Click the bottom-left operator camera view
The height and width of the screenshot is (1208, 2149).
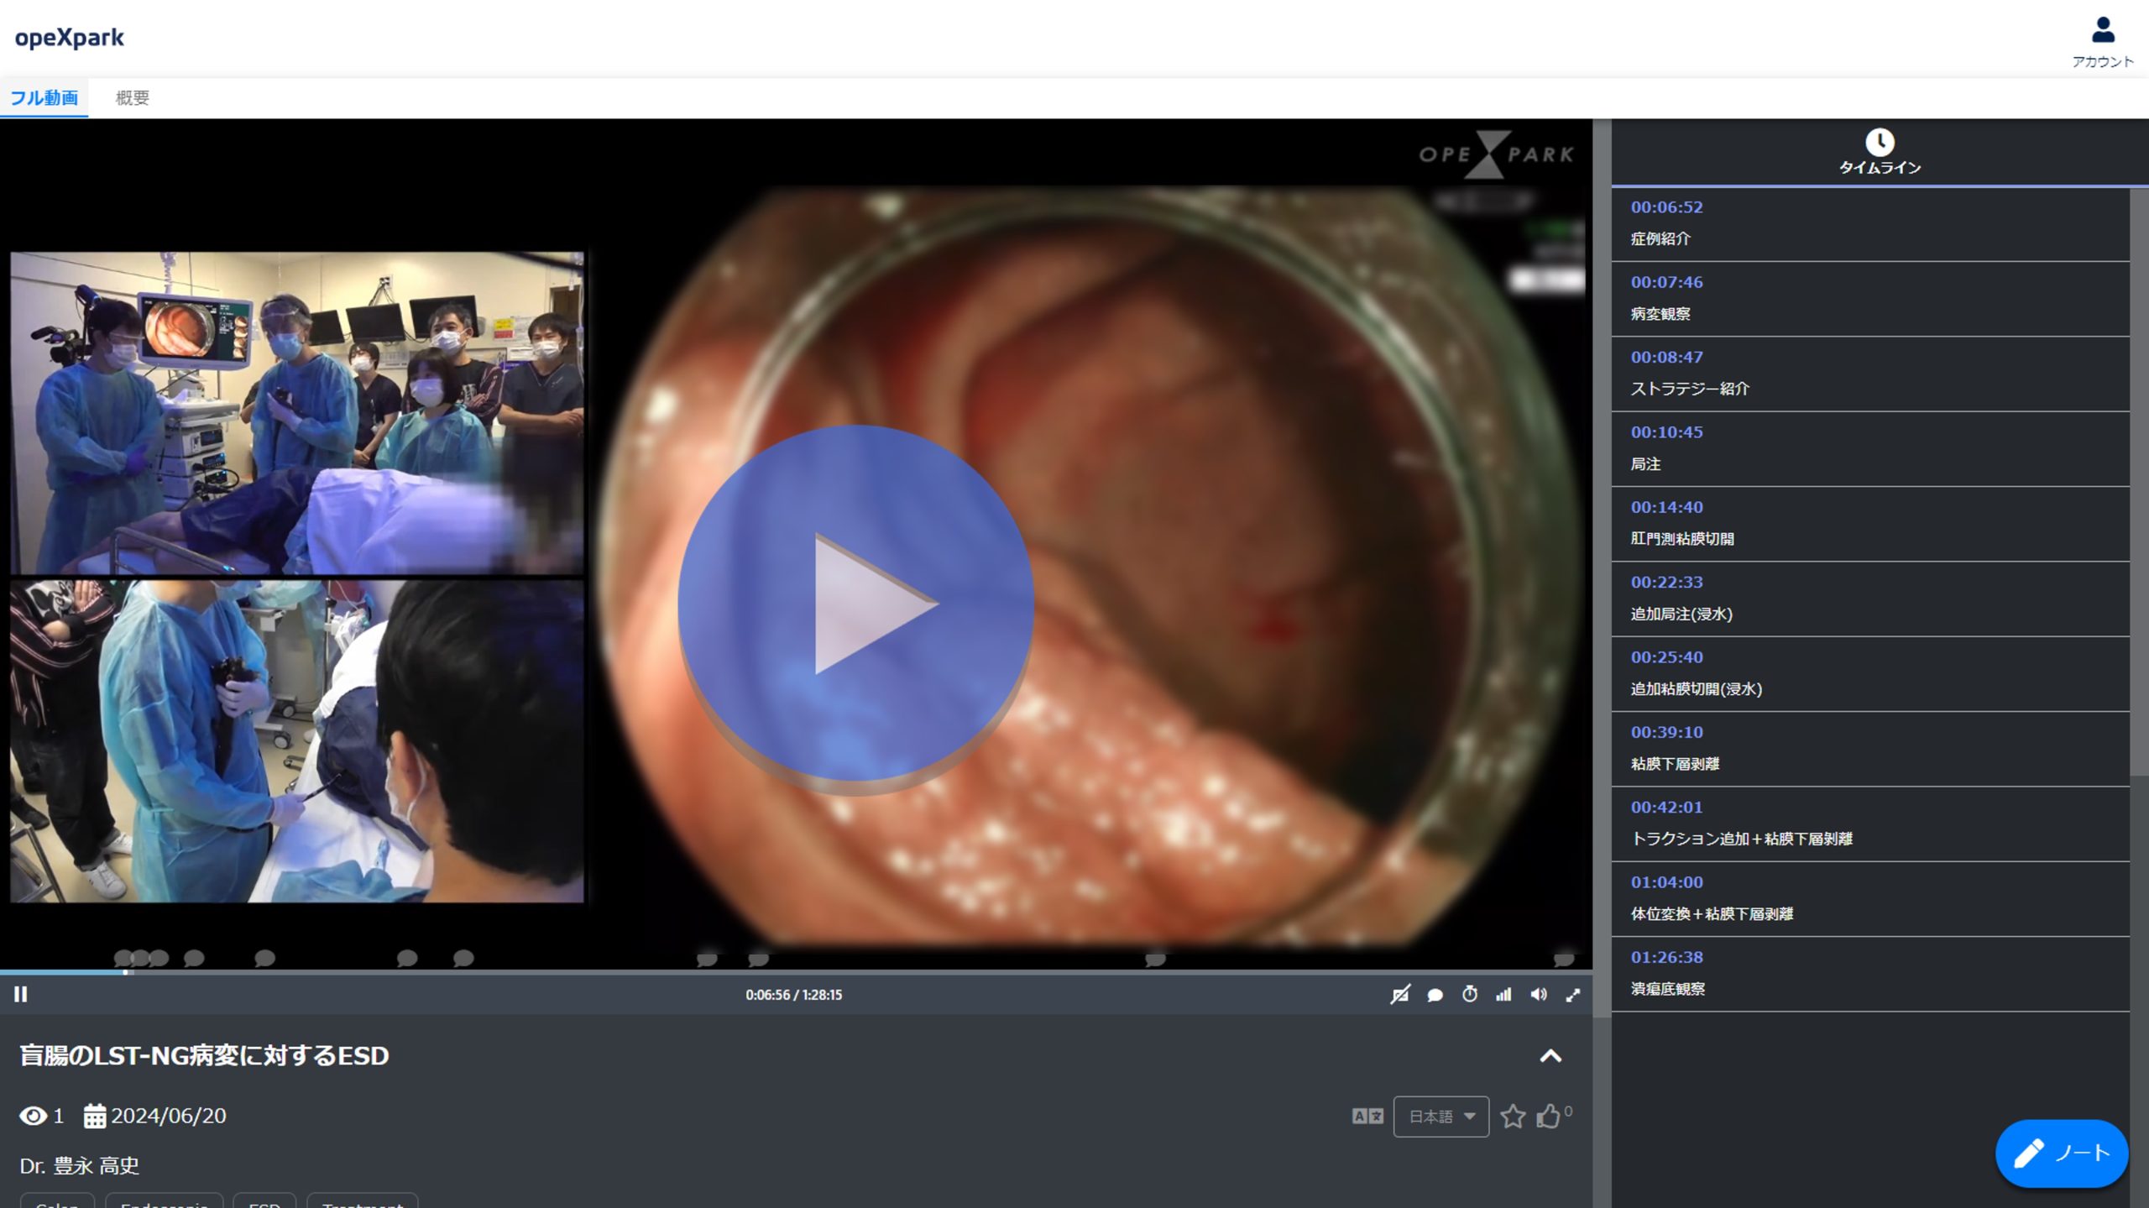point(296,741)
